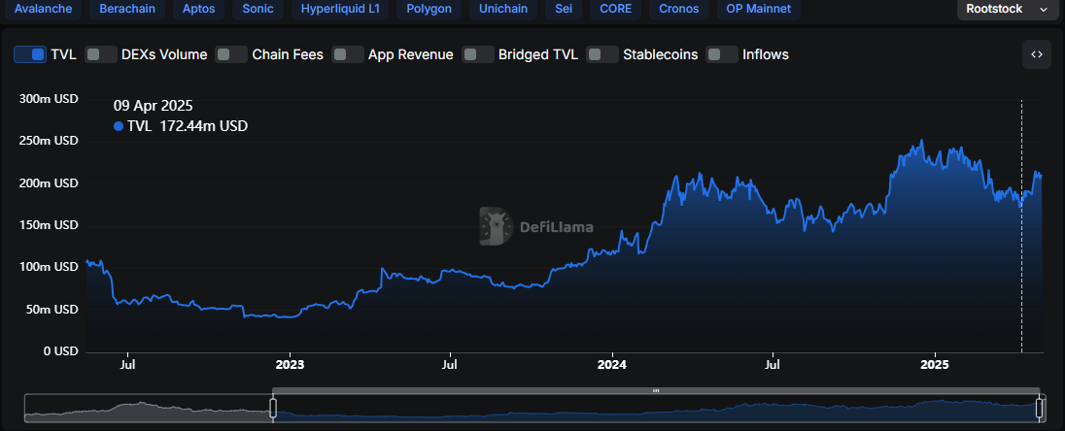Click the TVL 172.44m USD tooltip value

181,126
